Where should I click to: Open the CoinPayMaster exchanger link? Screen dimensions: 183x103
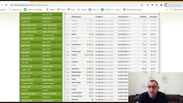click(77, 93)
